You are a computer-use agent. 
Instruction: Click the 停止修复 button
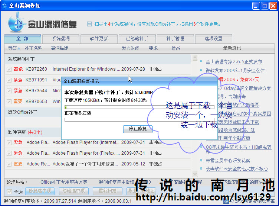(x=138, y=129)
